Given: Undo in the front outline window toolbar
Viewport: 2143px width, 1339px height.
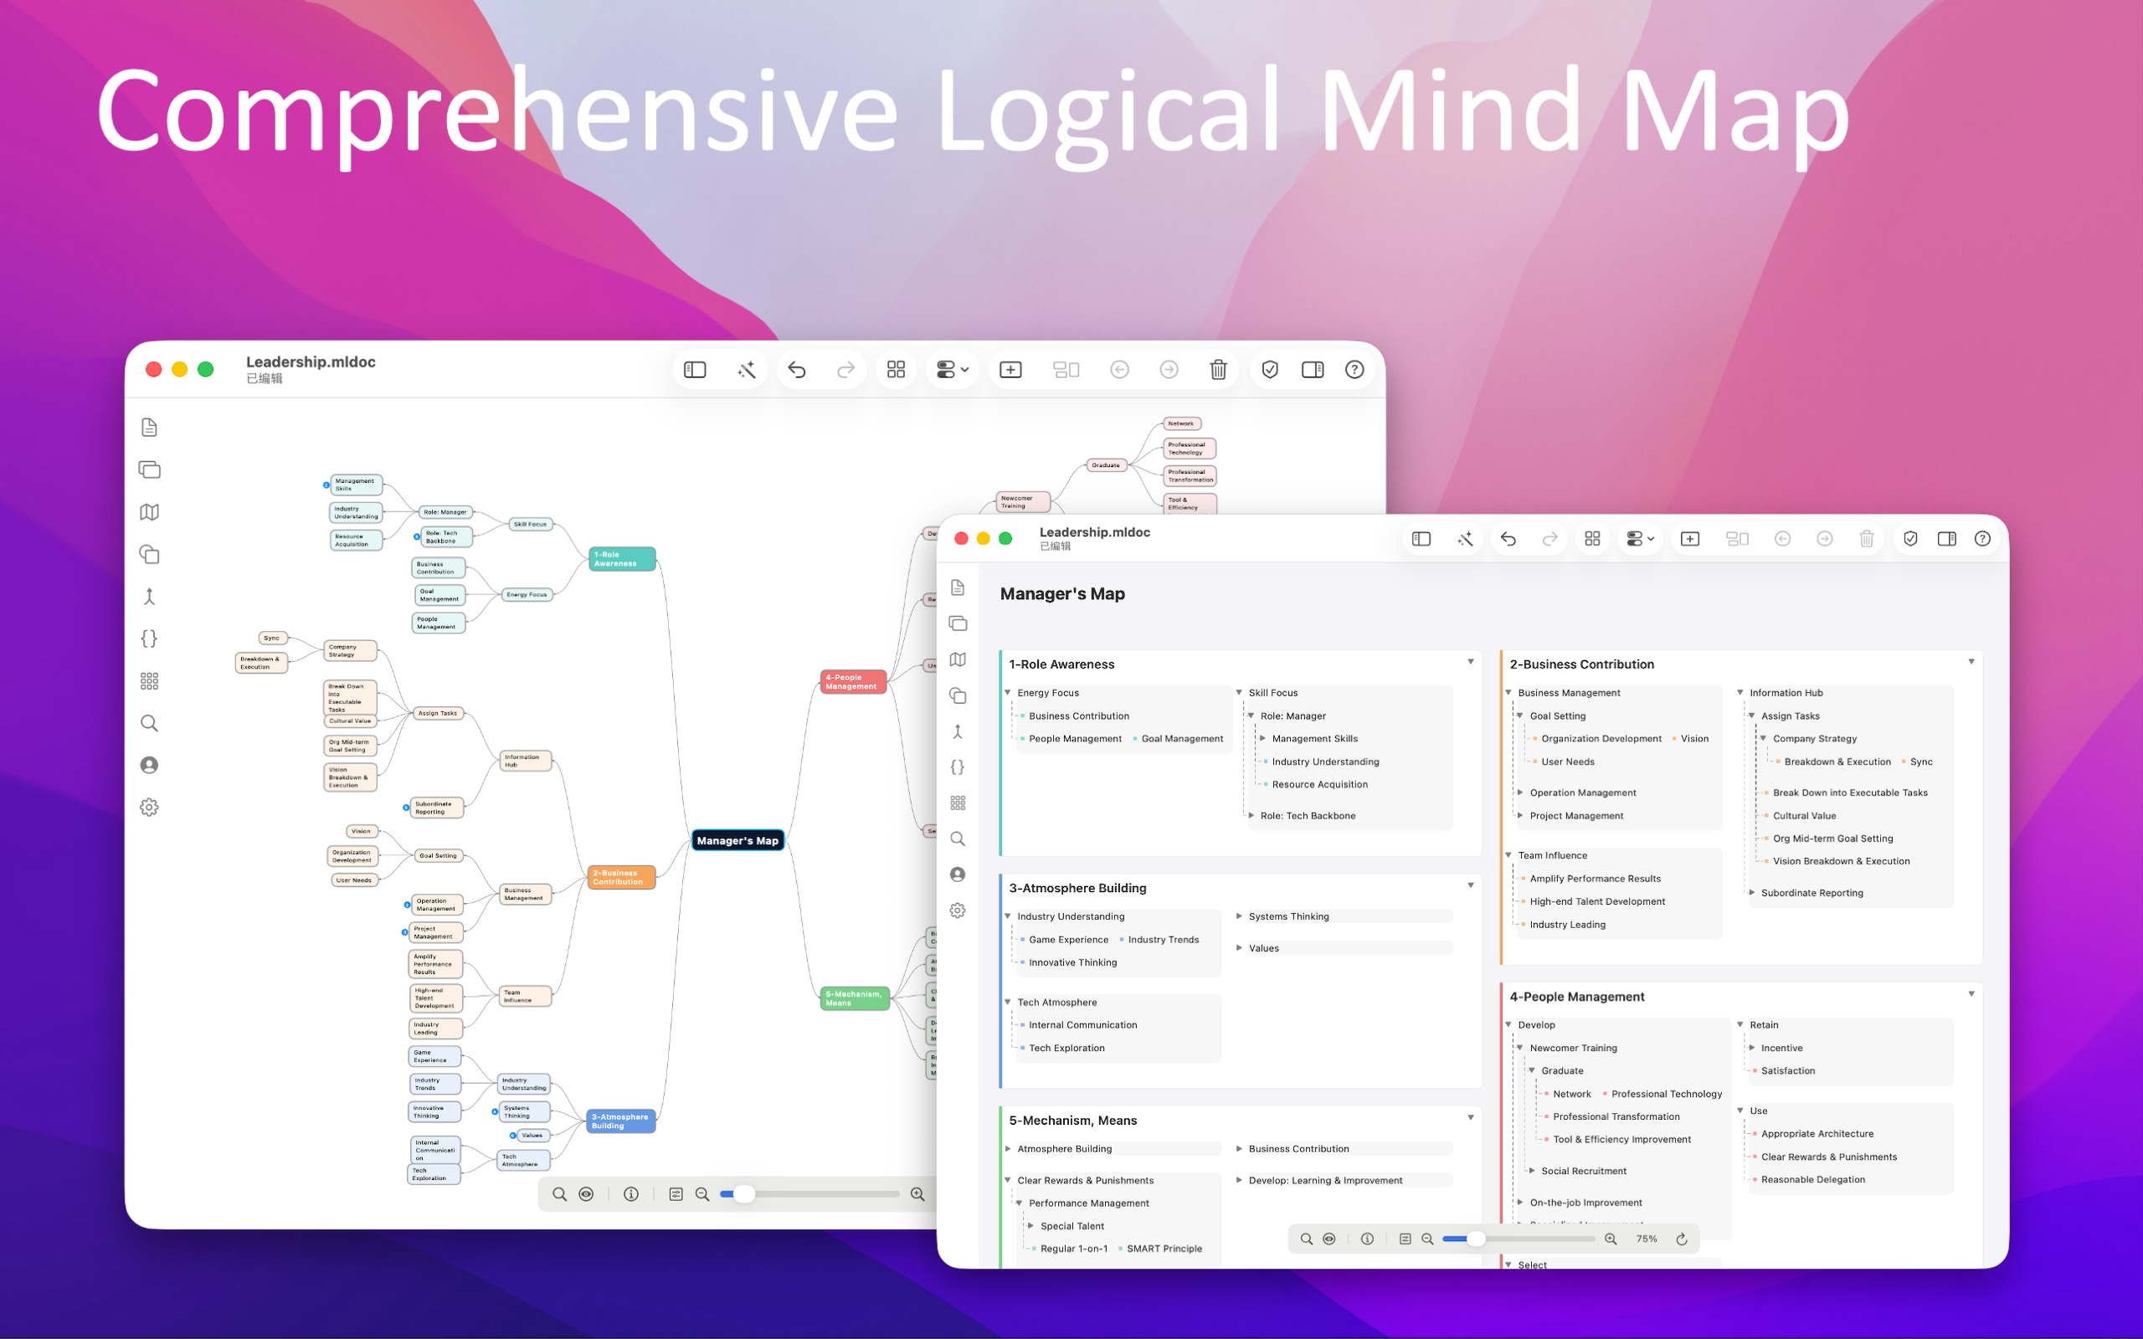Looking at the screenshot, I should pos(1508,538).
